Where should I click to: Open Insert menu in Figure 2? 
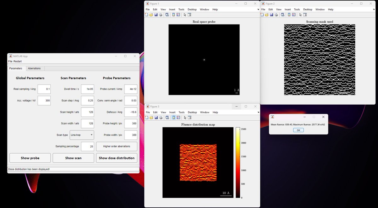point(288,9)
